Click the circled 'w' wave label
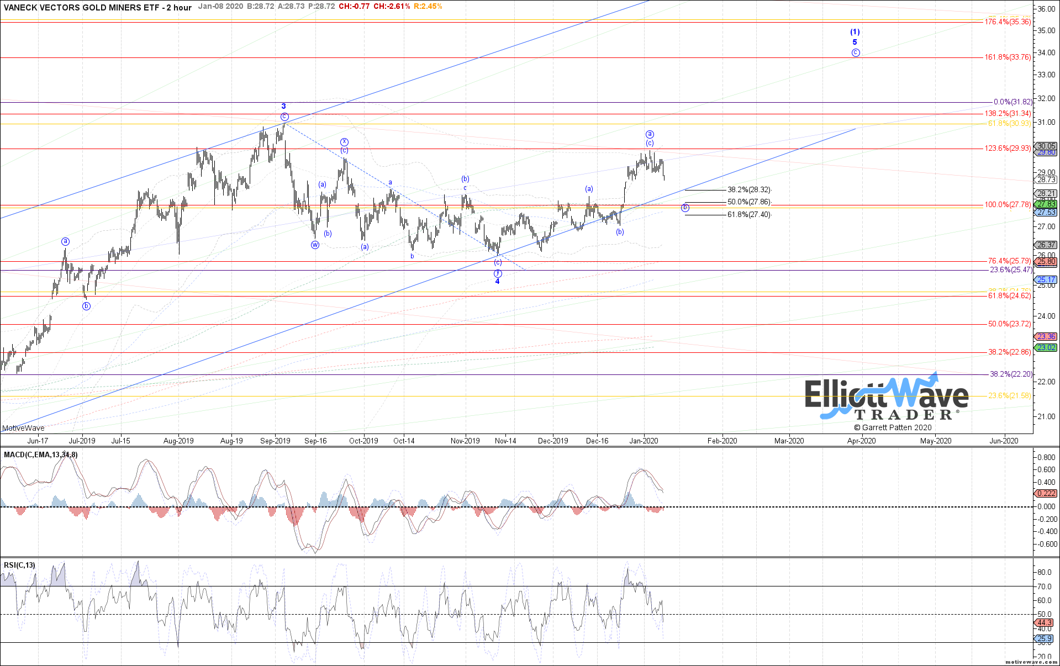 [x=315, y=245]
